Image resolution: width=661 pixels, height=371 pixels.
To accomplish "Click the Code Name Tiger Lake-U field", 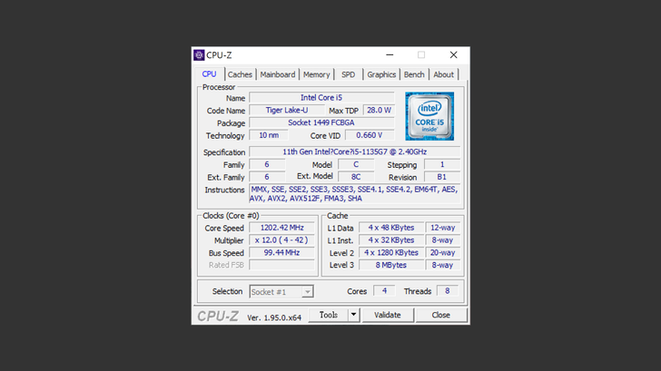I will click(286, 111).
